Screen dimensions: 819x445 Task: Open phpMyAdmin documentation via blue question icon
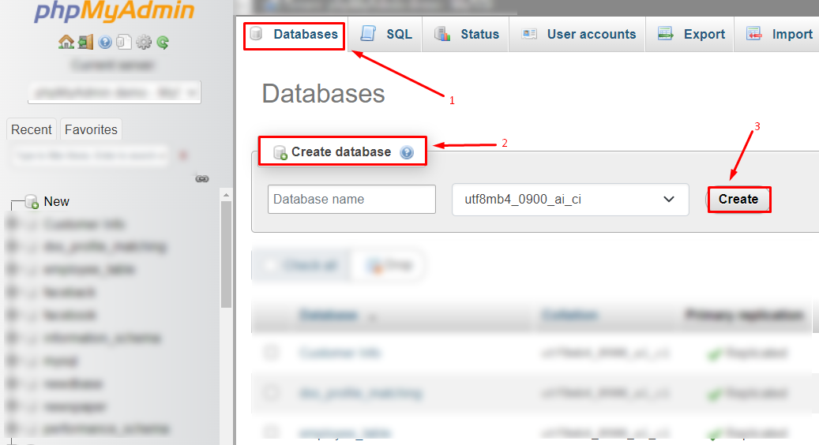coord(105,43)
